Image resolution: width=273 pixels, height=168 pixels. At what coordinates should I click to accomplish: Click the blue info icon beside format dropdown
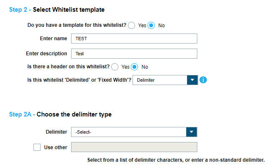pyautogui.click(x=204, y=80)
